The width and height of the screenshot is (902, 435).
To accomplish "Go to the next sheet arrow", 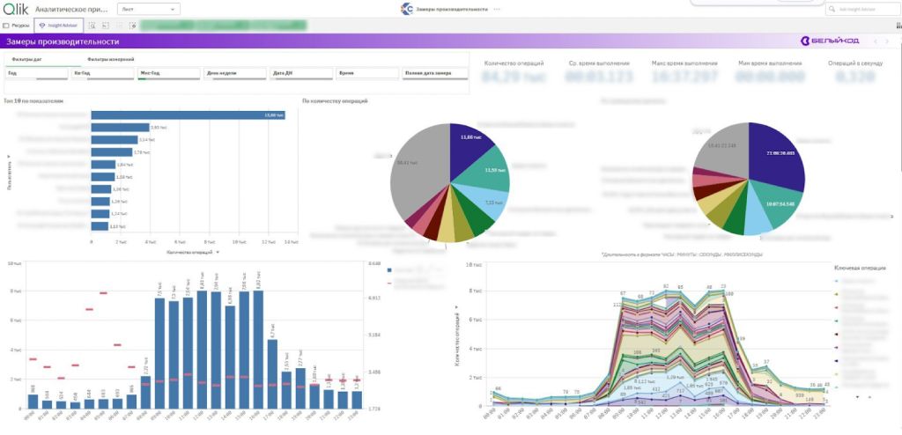I will 887,41.
